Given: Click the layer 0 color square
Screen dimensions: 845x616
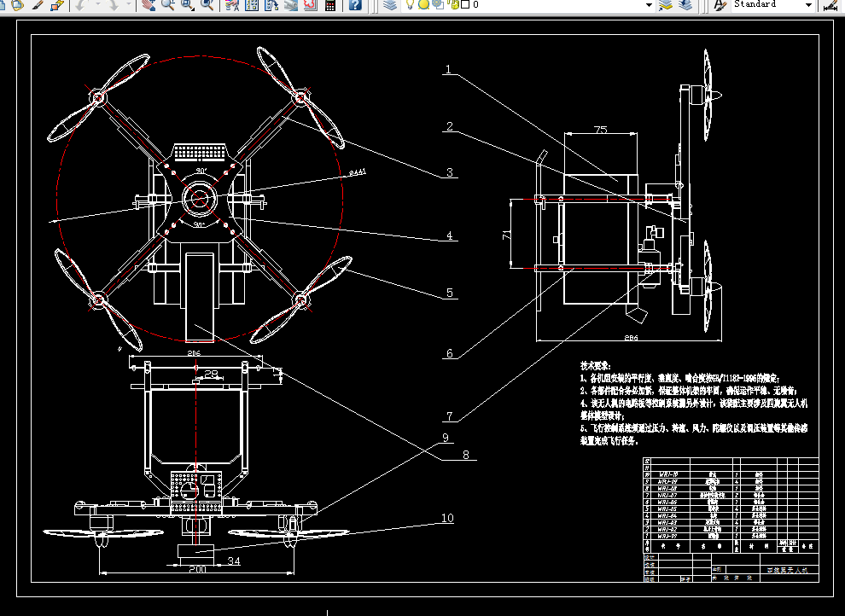Looking at the screenshot, I should pos(465,4).
